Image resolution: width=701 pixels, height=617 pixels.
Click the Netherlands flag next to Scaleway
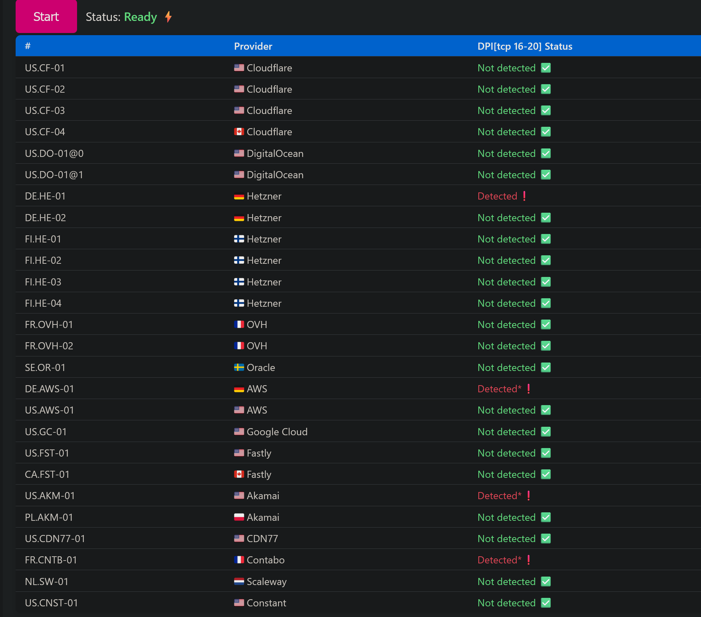(239, 581)
